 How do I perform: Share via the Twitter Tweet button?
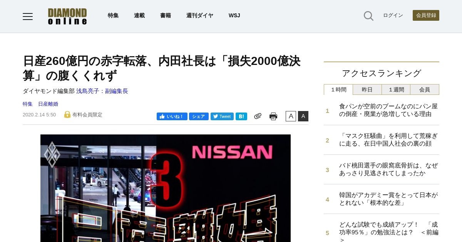pos(222,116)
